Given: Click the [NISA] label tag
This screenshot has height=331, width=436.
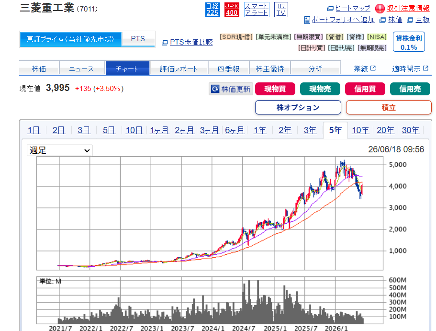Looking at the screenshot, I should pyautogui.click(x=377, y=37).
